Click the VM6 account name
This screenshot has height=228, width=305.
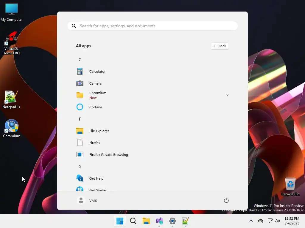(x=93, y=201)
